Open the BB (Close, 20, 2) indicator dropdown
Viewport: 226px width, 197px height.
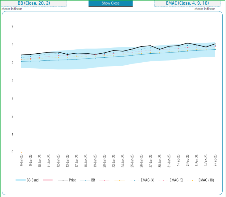34,3
